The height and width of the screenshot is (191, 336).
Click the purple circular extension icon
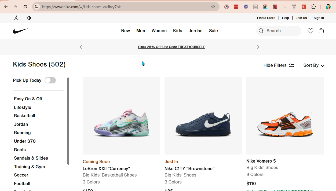(246, 7)
